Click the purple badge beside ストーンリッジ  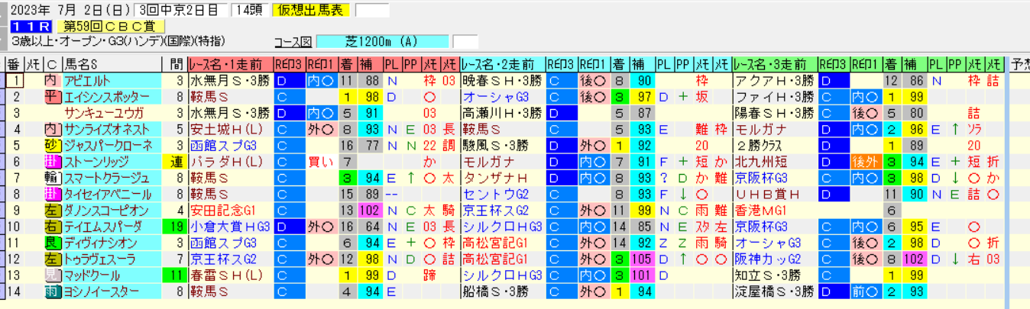click(x=51, y=162)
